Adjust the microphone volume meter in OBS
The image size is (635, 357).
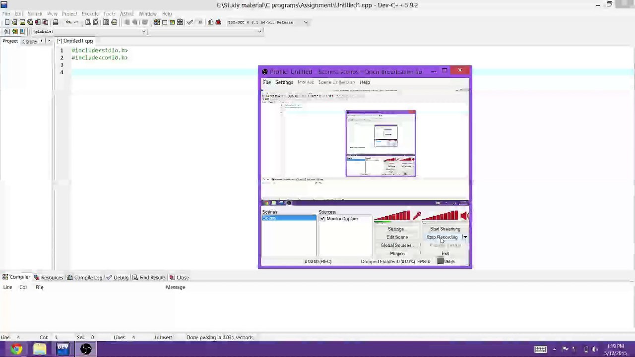coord(392,216)
